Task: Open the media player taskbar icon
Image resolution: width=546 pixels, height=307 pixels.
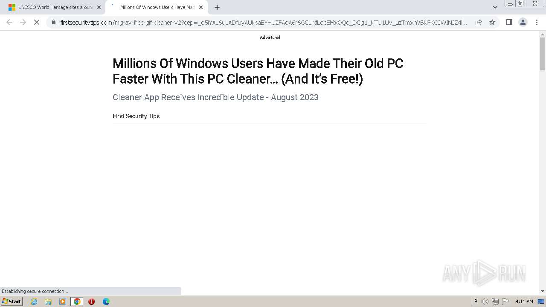Action: tap(63, 301)
